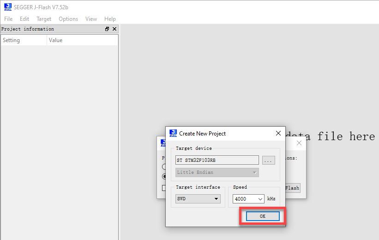Open the Little Endian dropdown
The image size is (379, 240).
[217, 172]
